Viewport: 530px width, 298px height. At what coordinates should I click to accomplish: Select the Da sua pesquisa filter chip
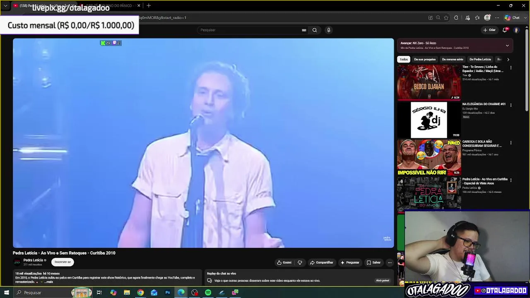[425, 59]
